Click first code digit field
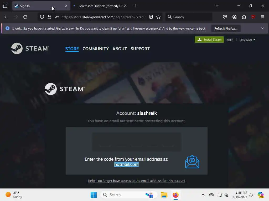Viewport: 269px width, 201px height. (x=105, y=142)
